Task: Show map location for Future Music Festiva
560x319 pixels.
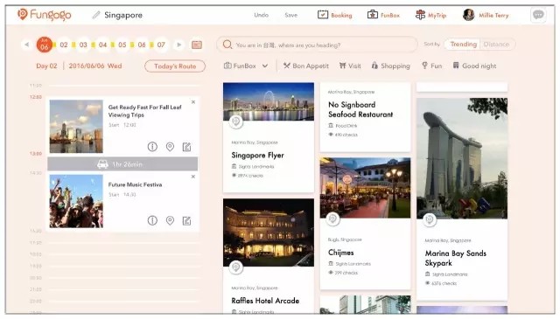Action: [170, 220]
